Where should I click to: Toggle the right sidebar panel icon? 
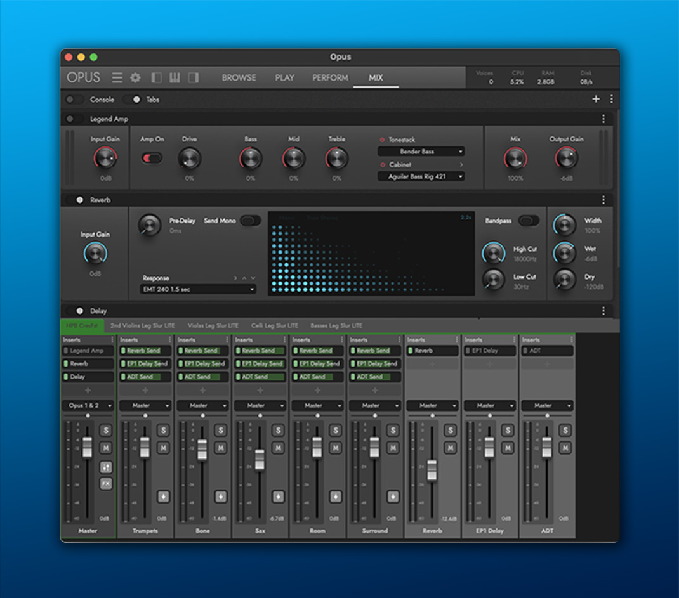(193, 77)
